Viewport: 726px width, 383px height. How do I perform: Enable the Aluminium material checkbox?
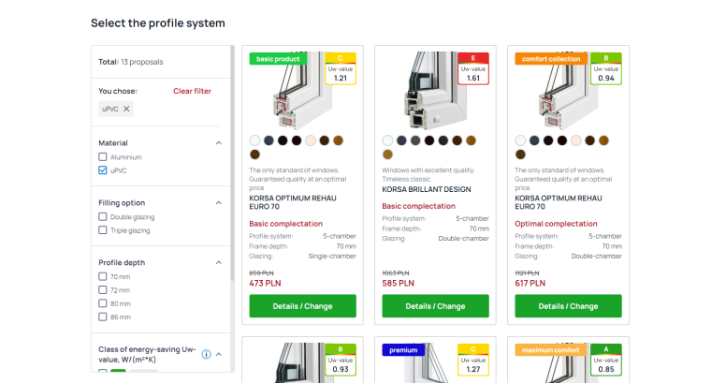pos(103,157)
